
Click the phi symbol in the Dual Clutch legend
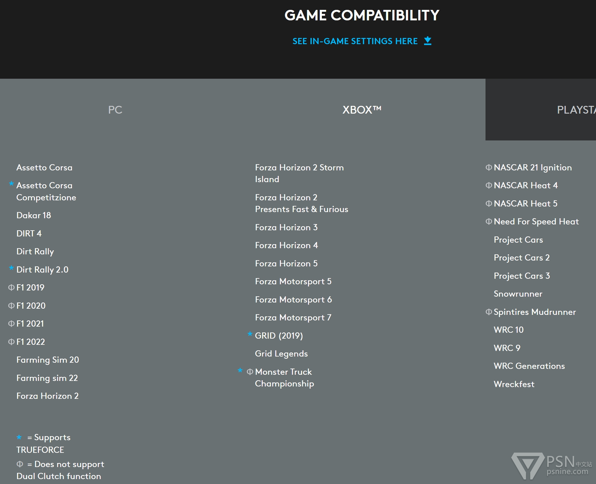point(20,464)
